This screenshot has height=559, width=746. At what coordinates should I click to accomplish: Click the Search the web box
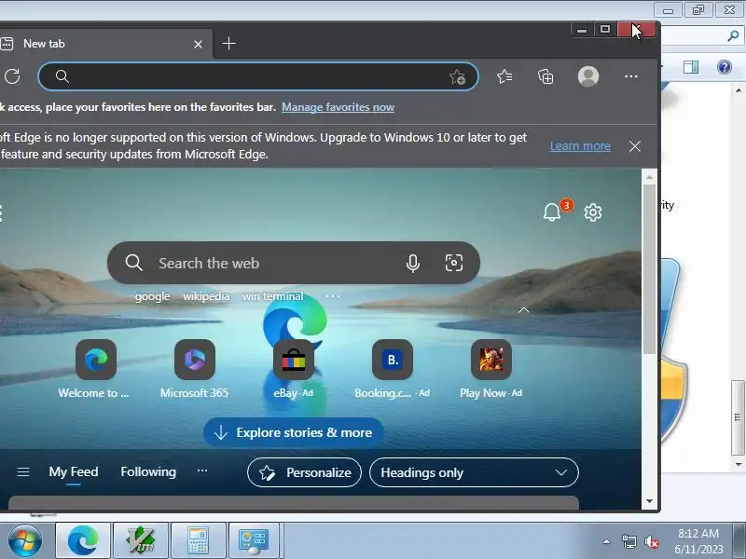pos(294,263)
